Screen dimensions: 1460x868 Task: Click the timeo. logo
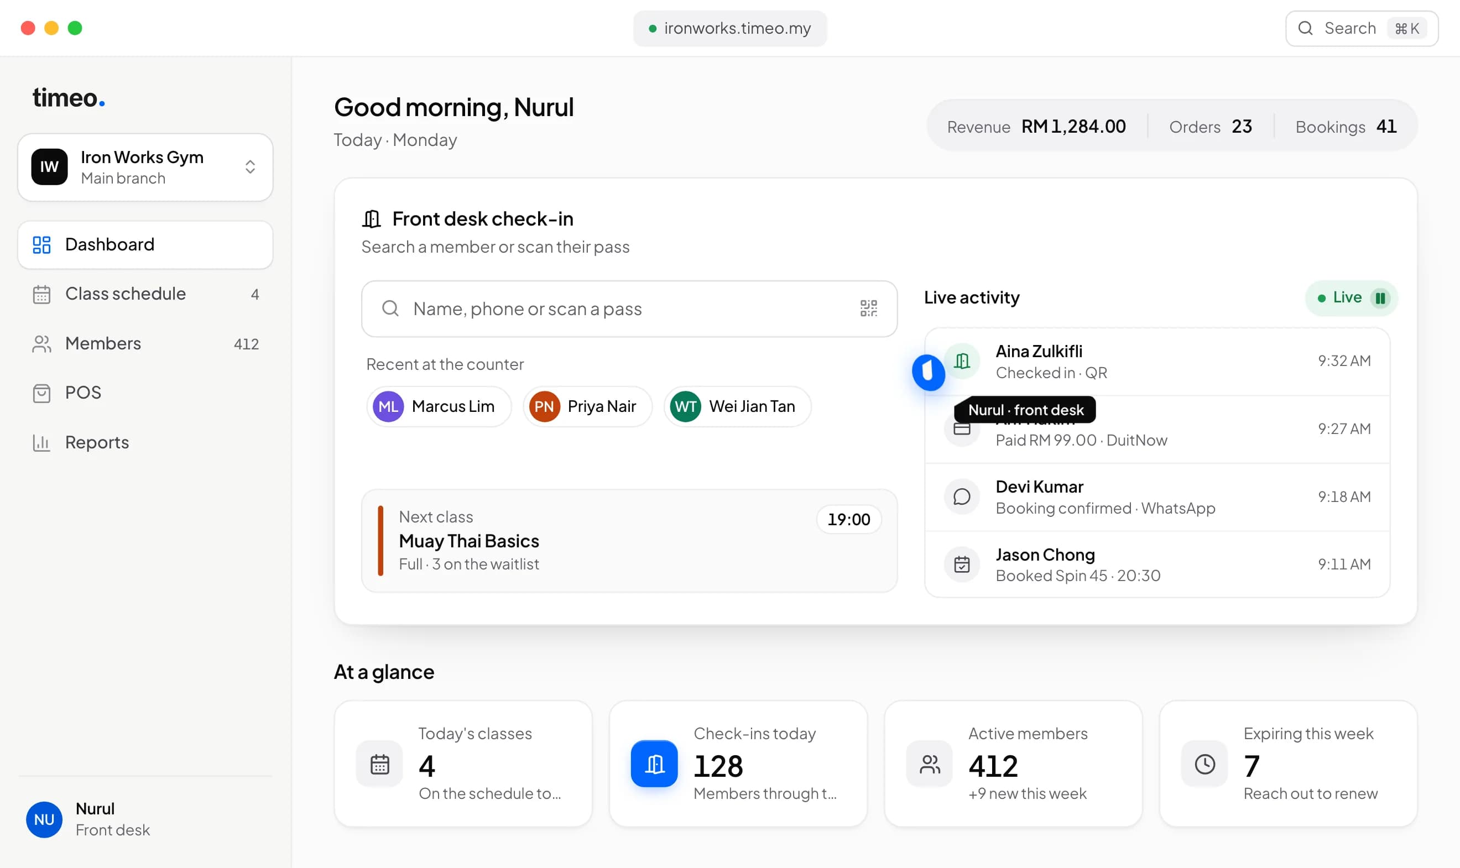click(69, 97)
